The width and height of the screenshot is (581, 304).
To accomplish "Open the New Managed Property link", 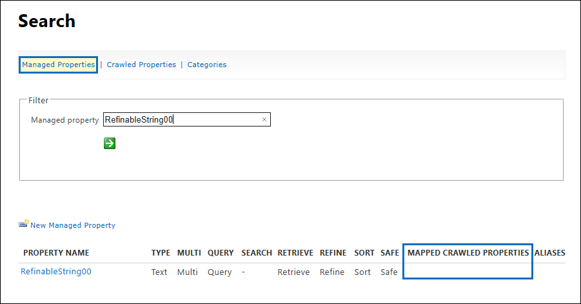I will [x=73, y=225].
